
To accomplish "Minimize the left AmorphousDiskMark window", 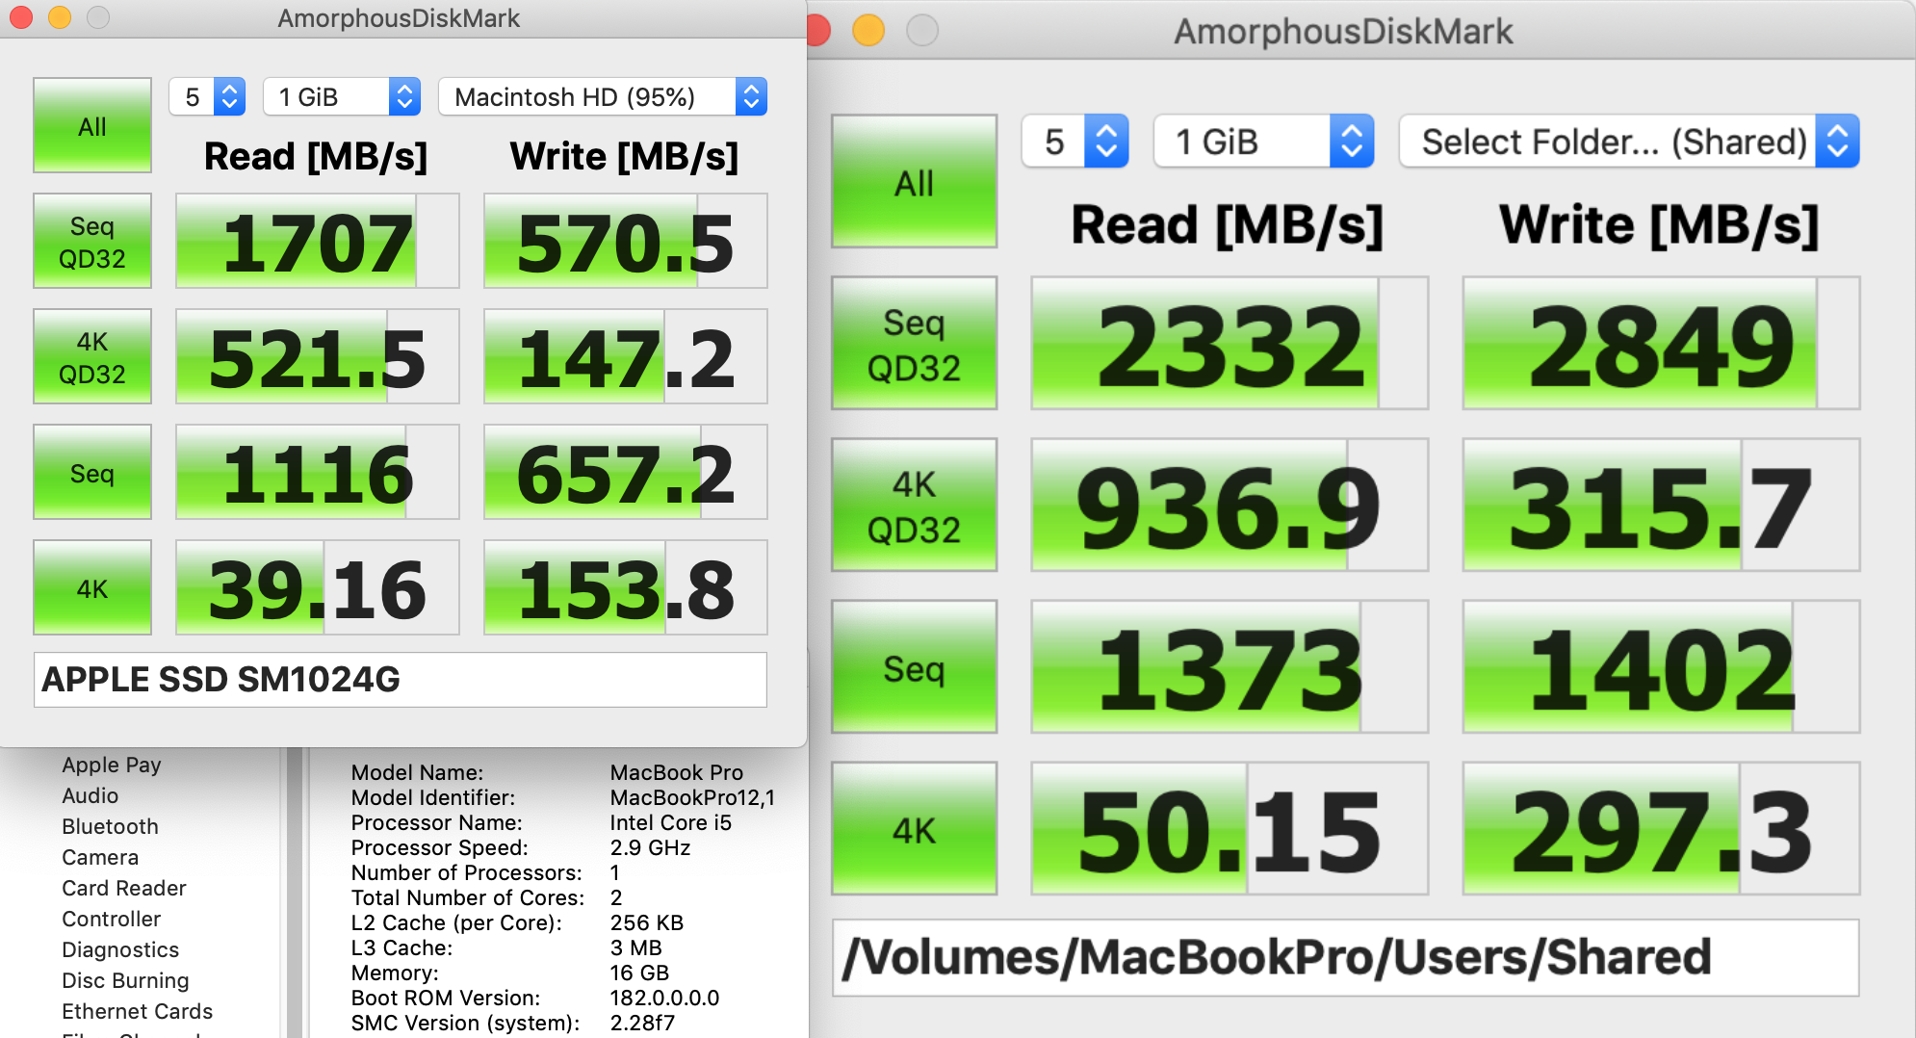I will 60,17.
